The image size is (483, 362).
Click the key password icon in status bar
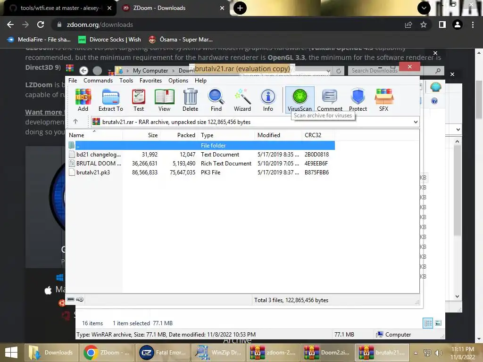point(80,299)
